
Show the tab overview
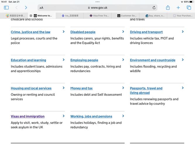(189, 8)
